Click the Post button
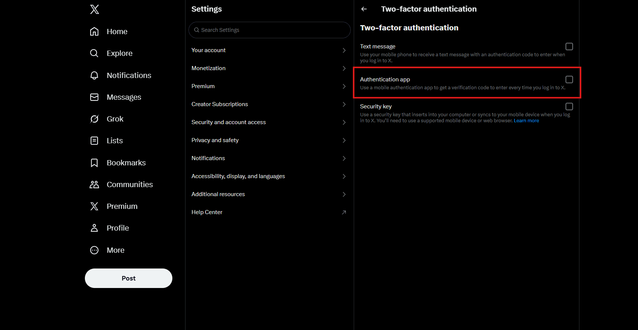Image resolution: width=638 pixels, height=330 pixels. 128,278
